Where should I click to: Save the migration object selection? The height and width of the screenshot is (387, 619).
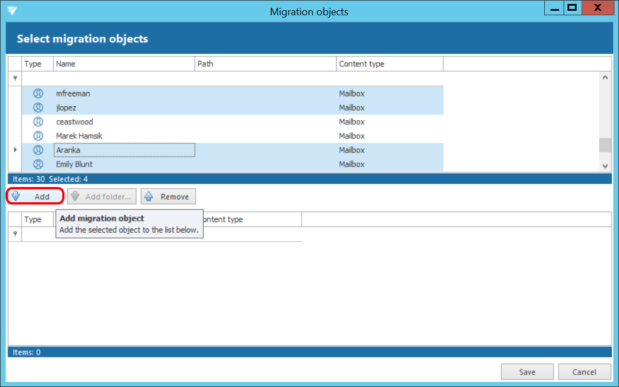click(x=527, y=372)
